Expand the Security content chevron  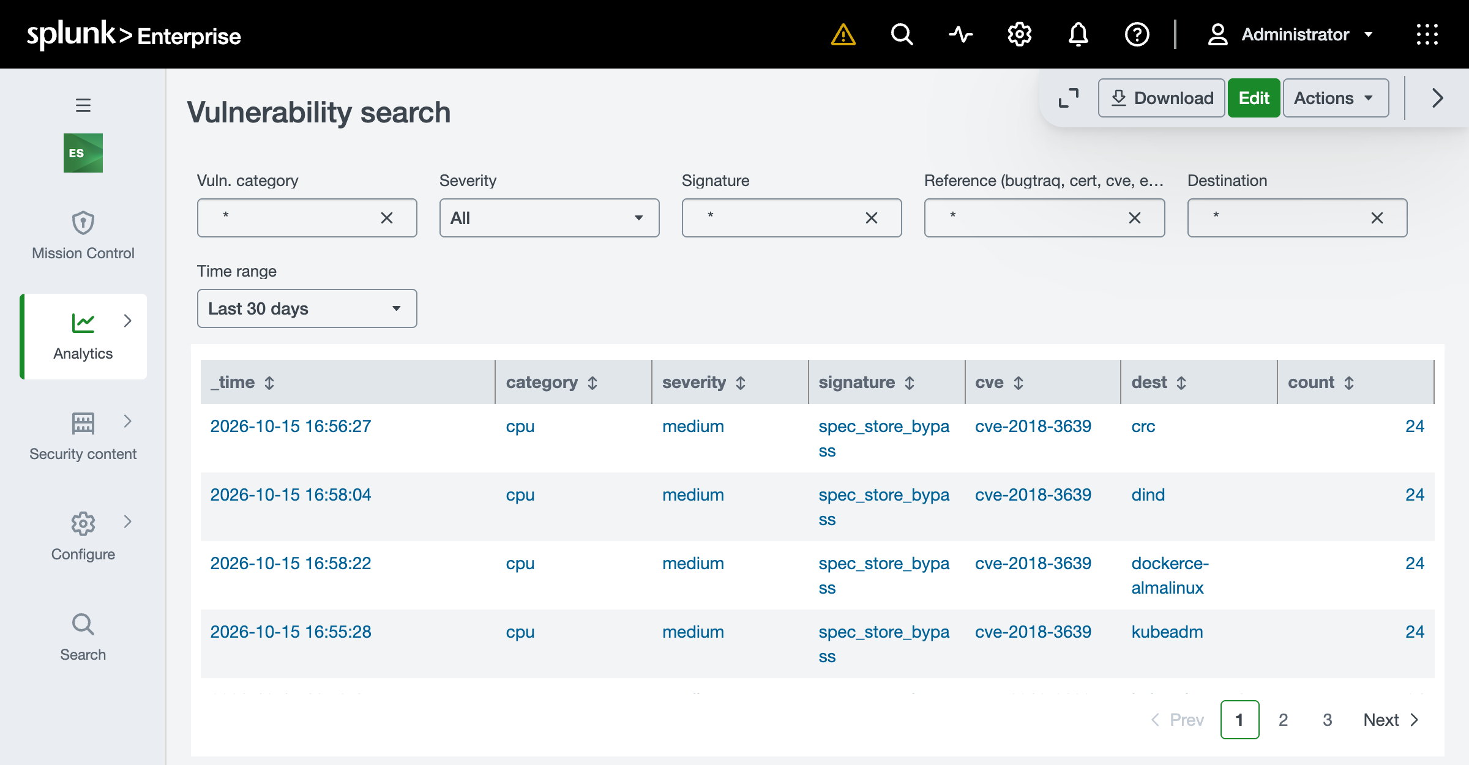coord(127,421)
